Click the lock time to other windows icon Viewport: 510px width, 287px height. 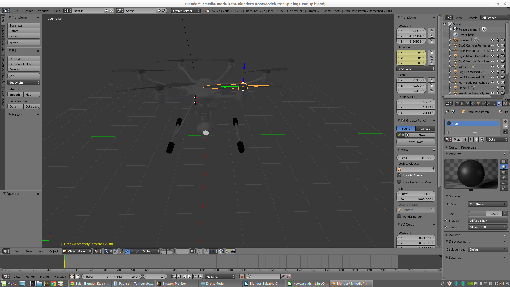77,276
